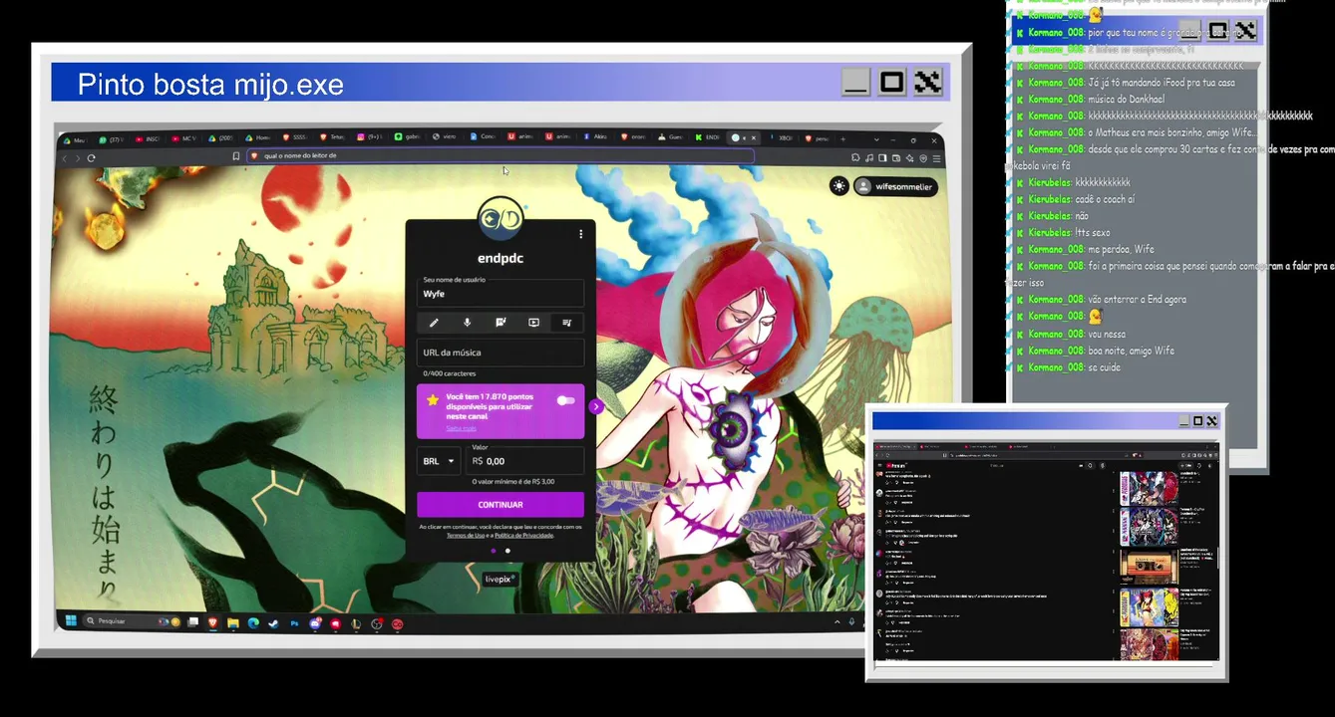
Task: Click chat message 'tts sexo'
Action: tap(1093, 233)
